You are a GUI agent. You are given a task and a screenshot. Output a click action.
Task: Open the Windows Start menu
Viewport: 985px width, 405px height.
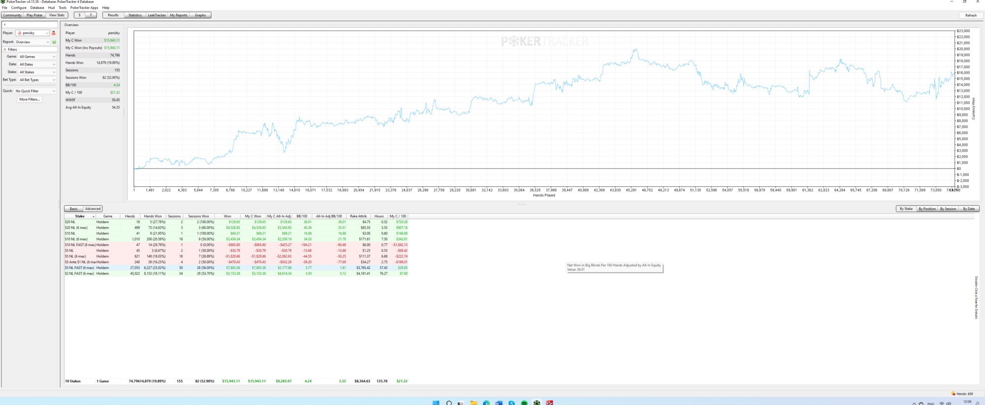436,403
